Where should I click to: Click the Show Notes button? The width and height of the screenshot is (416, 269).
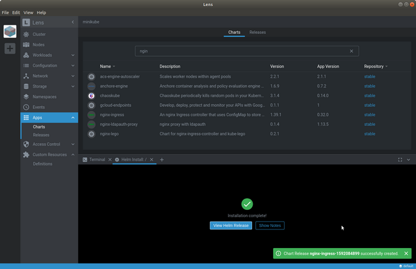pyautogui.click(x=270, y=226)
